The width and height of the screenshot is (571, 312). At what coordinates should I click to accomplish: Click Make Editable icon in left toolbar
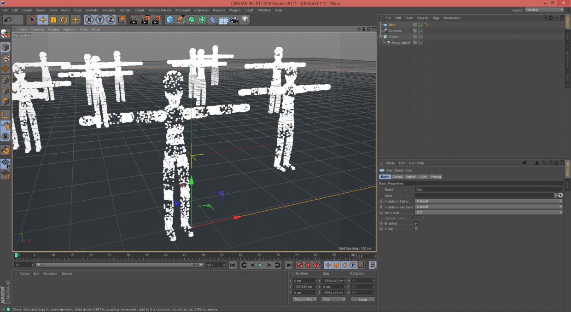[x=6, y=34]
